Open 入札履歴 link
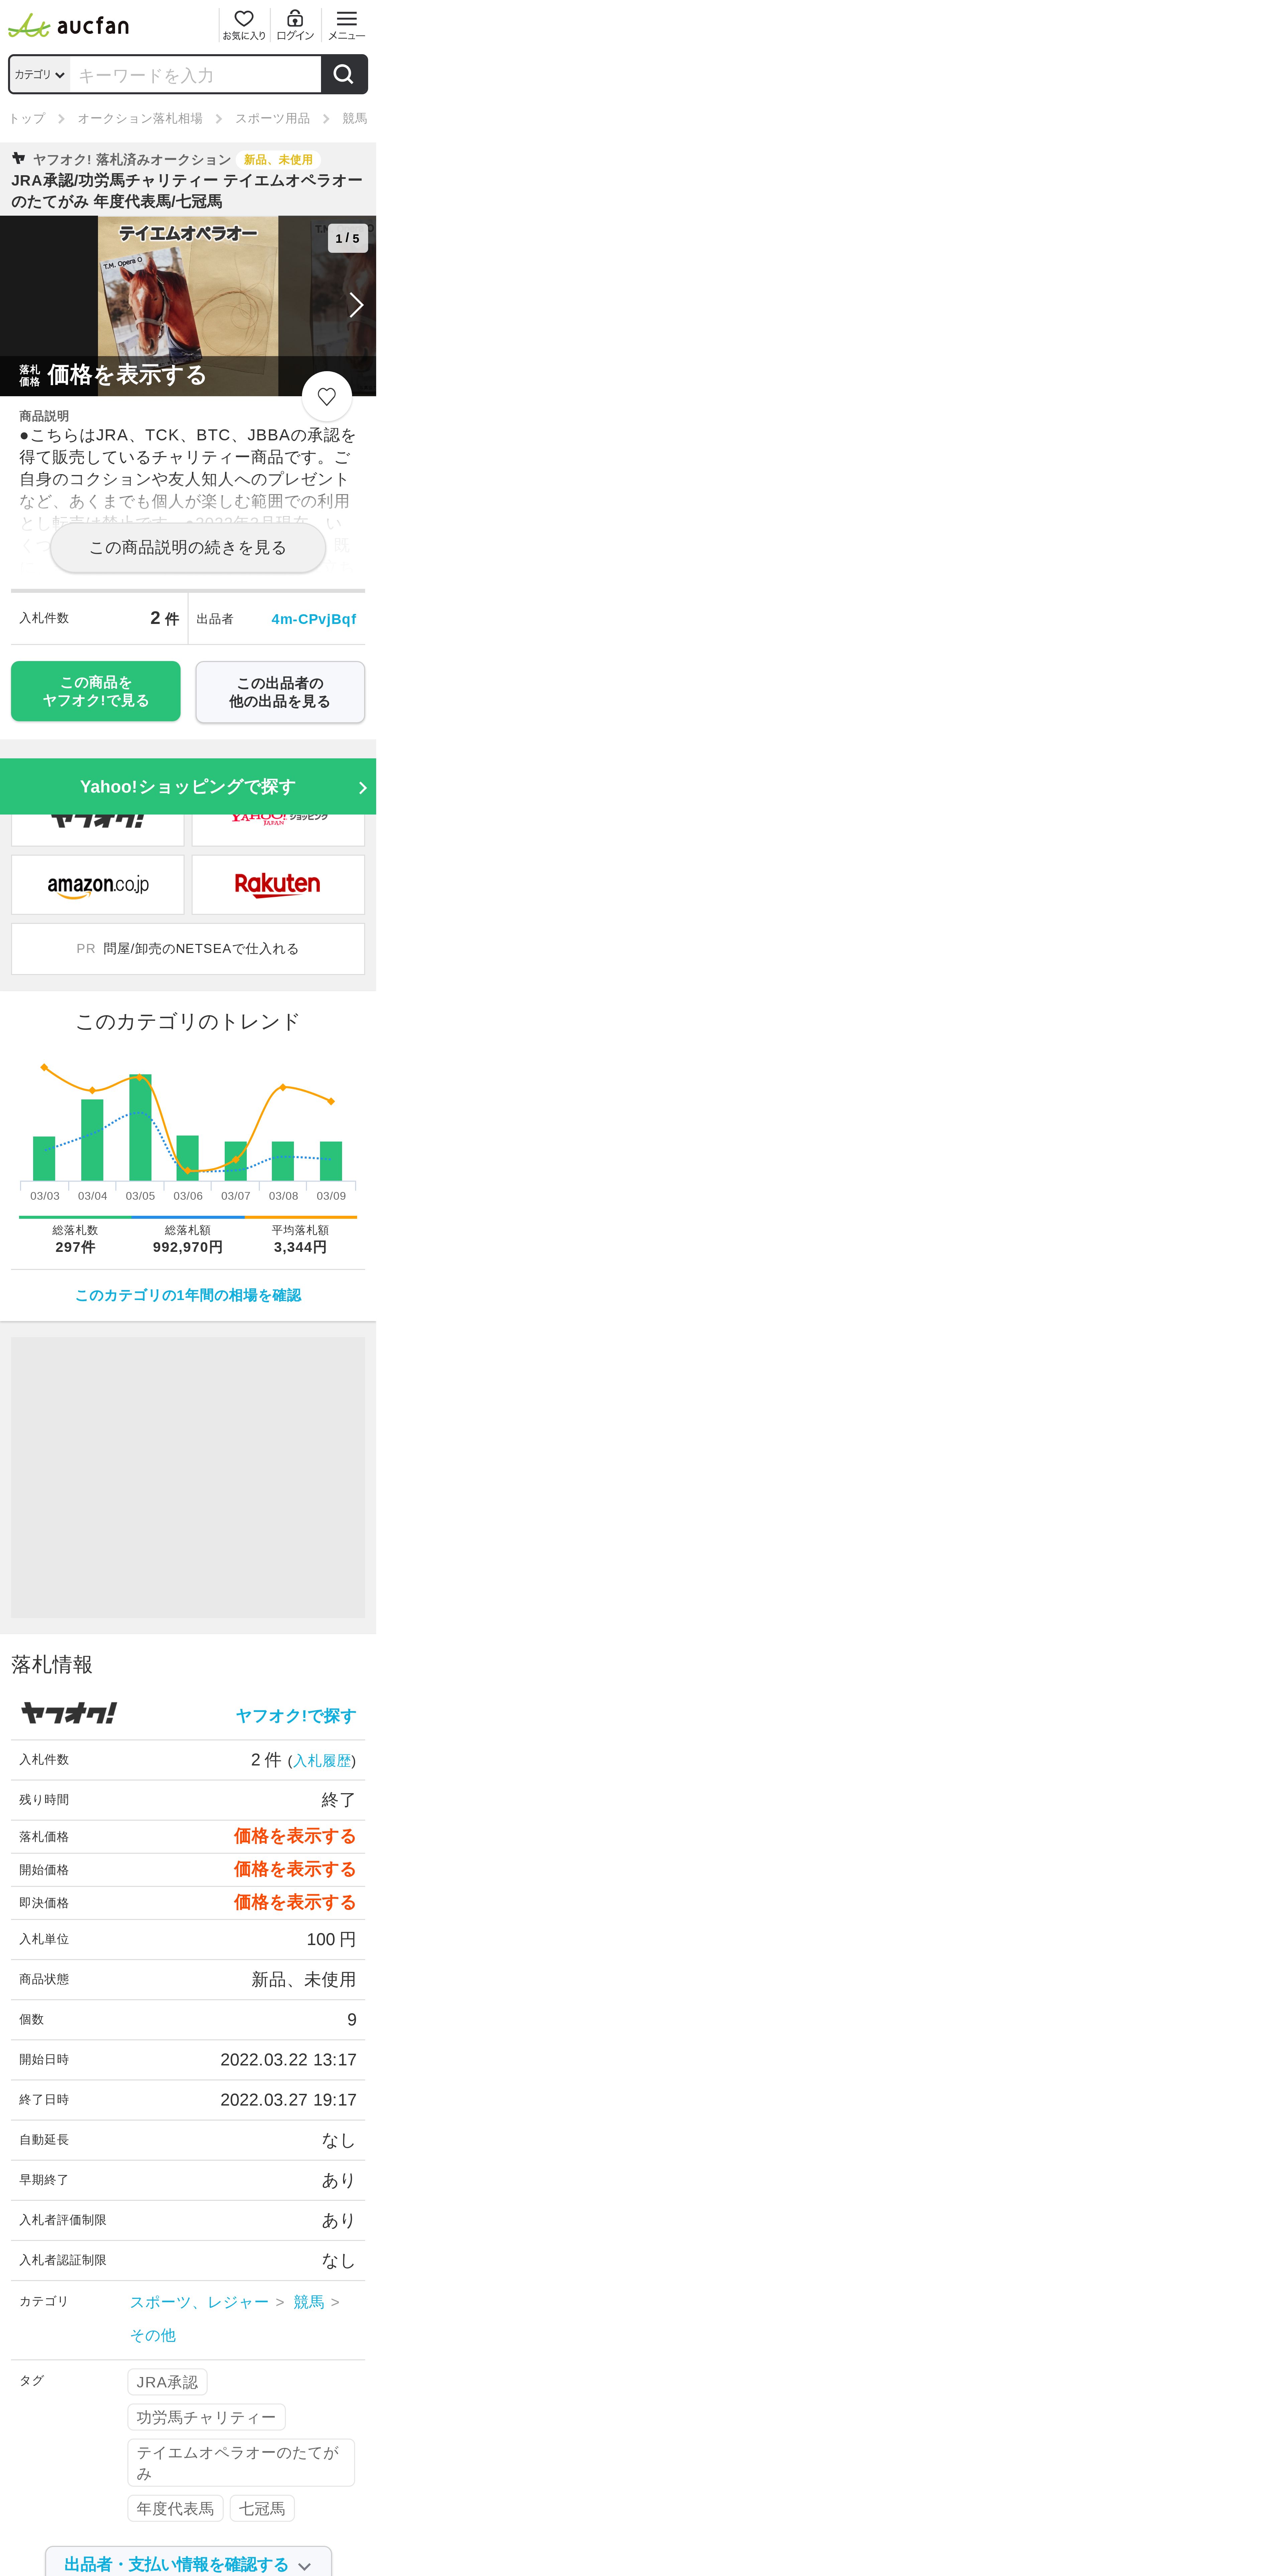 point(322,1761)
